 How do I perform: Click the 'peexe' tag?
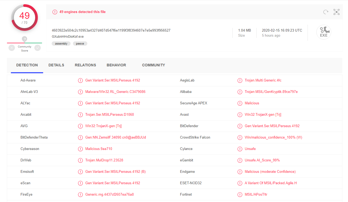coord(80,44)
